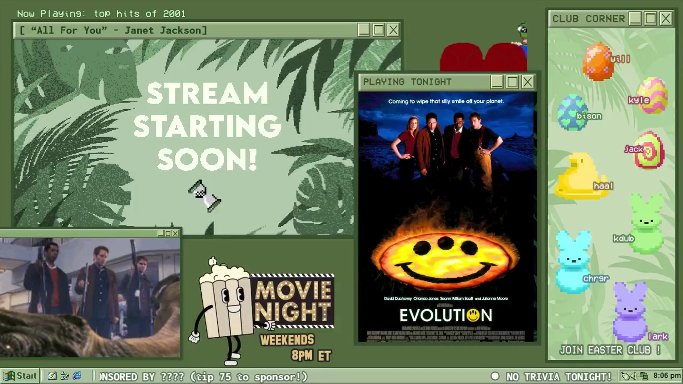Click the PLAYING TONIGHT title bar text
This screenshot has width=683, height=384.
point(407,82)
